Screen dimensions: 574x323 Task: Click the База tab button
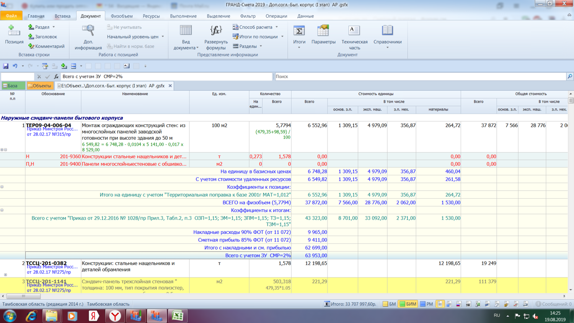click(11, 86)
